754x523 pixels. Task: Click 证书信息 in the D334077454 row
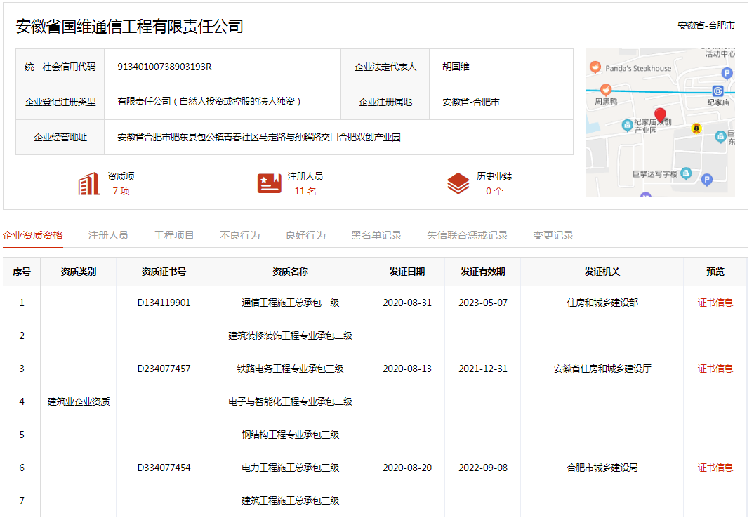[715, 467]
